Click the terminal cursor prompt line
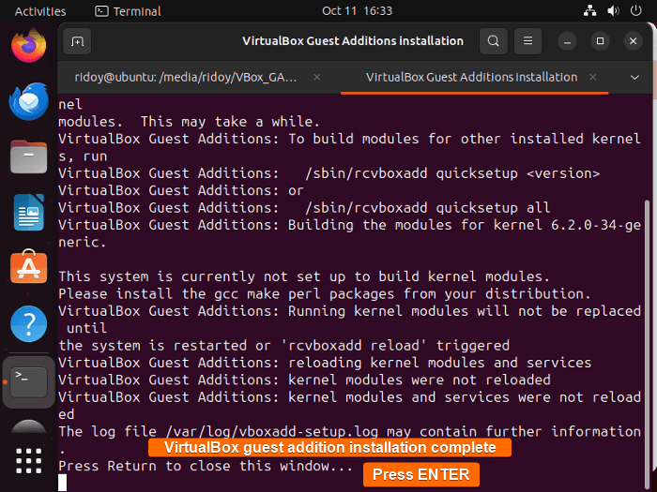The height and width of the screenshot is (492, 657). pos(63,483)
